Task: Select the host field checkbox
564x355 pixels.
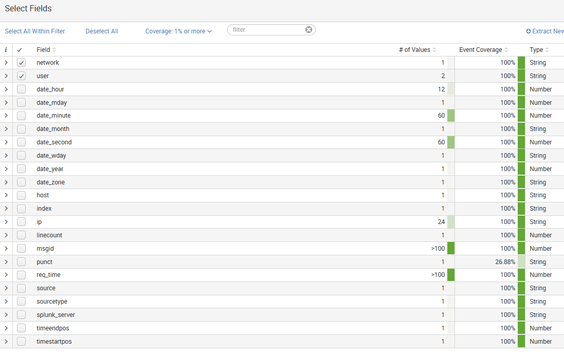Action: (x=21, y=195)
